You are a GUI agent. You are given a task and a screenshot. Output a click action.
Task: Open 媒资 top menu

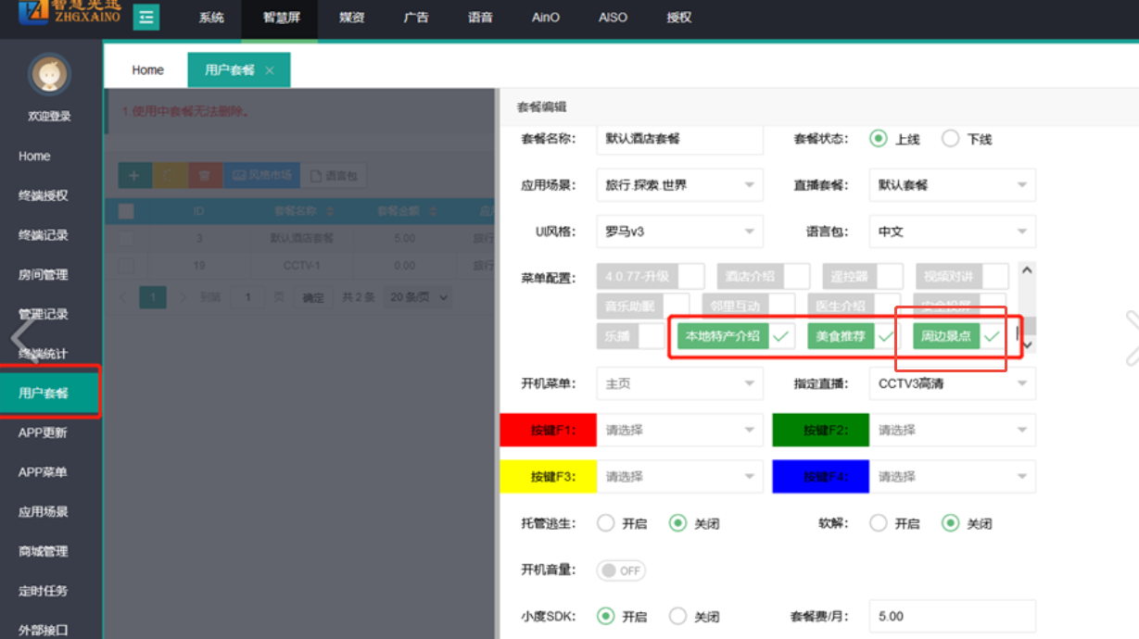pyautogui.click(x=352, y=18)
